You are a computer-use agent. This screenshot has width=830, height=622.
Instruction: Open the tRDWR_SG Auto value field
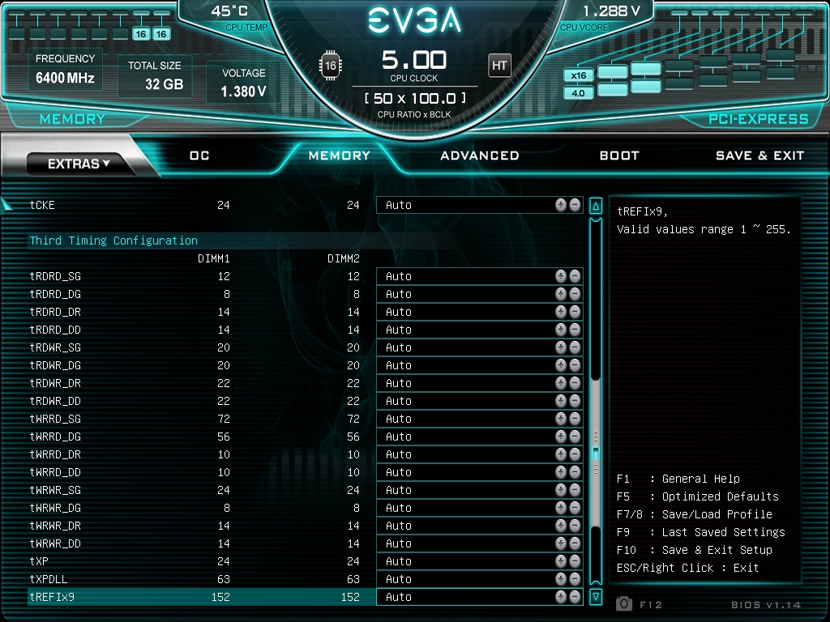(x=480, y=347)
